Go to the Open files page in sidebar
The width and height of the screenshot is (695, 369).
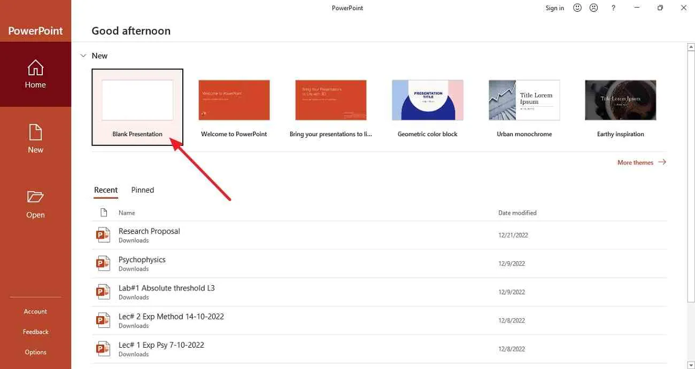pyautogui.click(x=35, y=204)
